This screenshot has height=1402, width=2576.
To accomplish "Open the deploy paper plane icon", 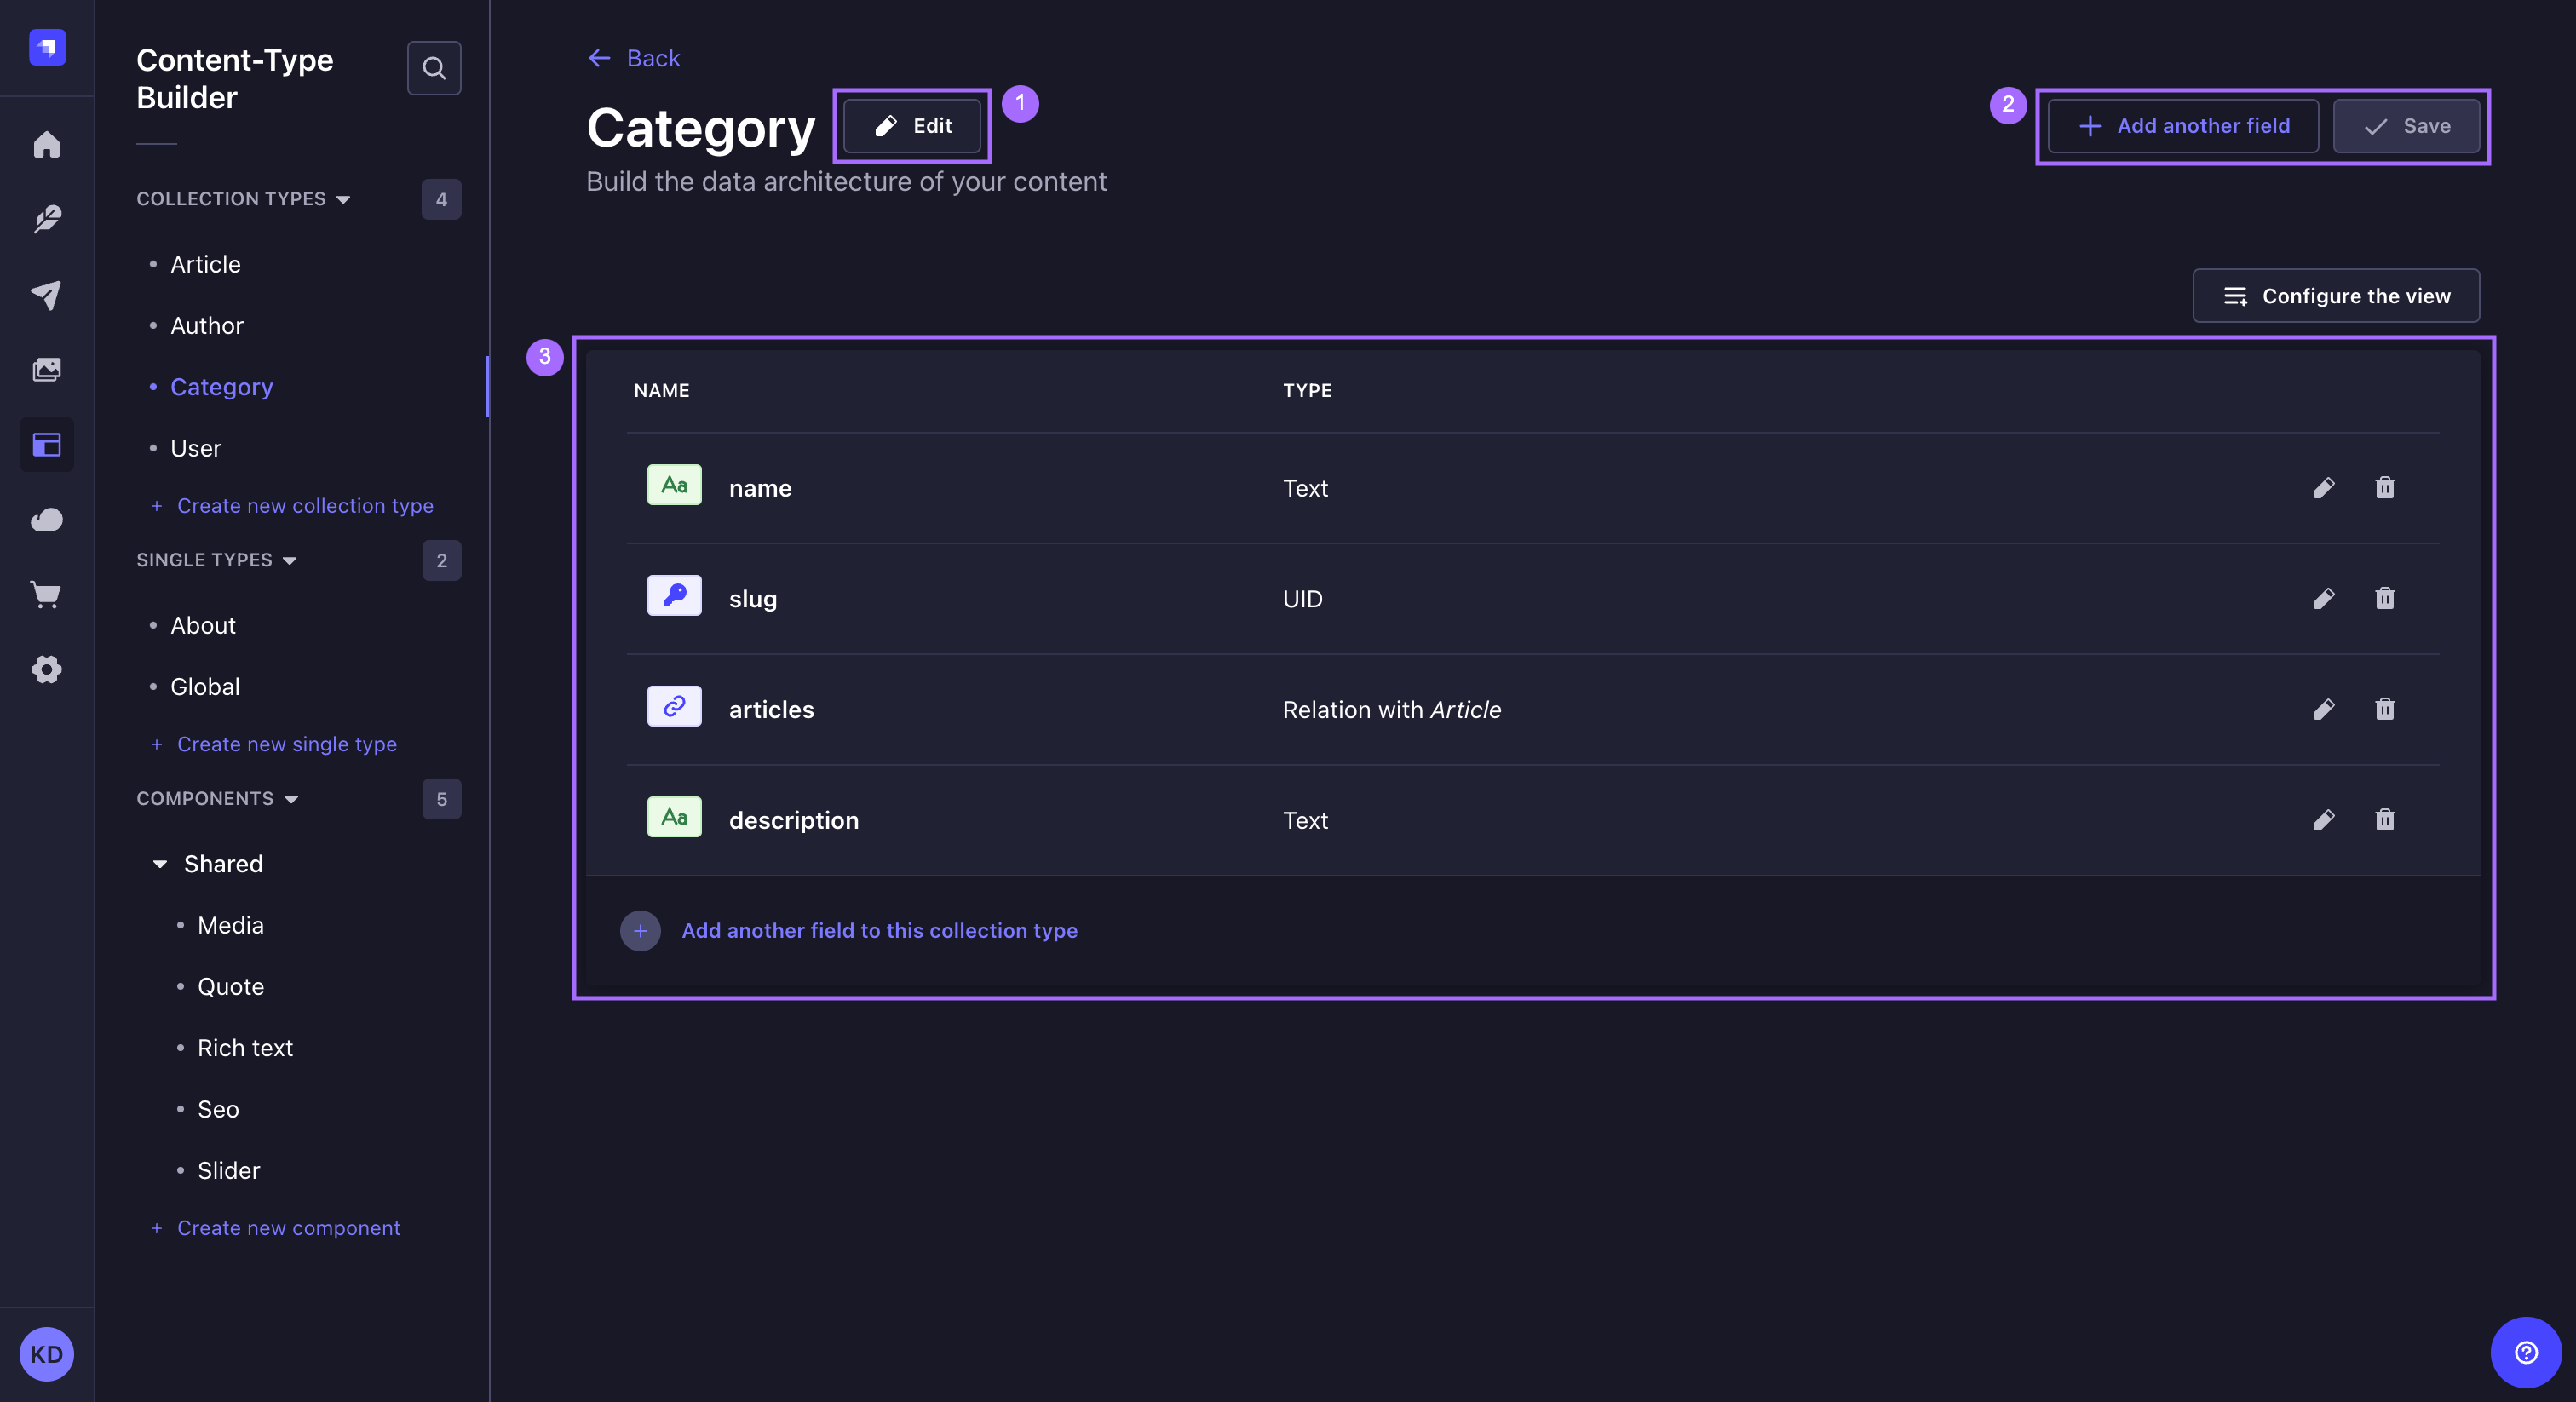I will click(x=47, y=295).
